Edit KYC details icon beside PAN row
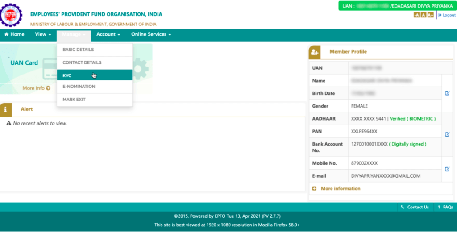This screenshot has width=457, height=233. (x=447, y=134)
